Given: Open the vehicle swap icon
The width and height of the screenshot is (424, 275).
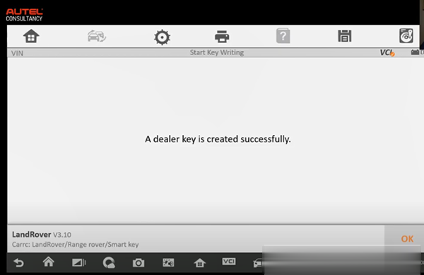Looking at the screenshot, I should 97,36.
